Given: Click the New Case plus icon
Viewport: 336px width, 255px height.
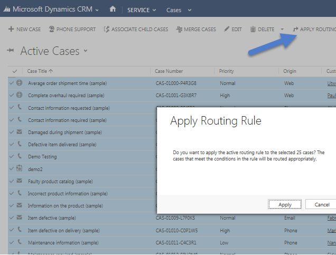Looking at the screenshot, I should pos(11,29).
